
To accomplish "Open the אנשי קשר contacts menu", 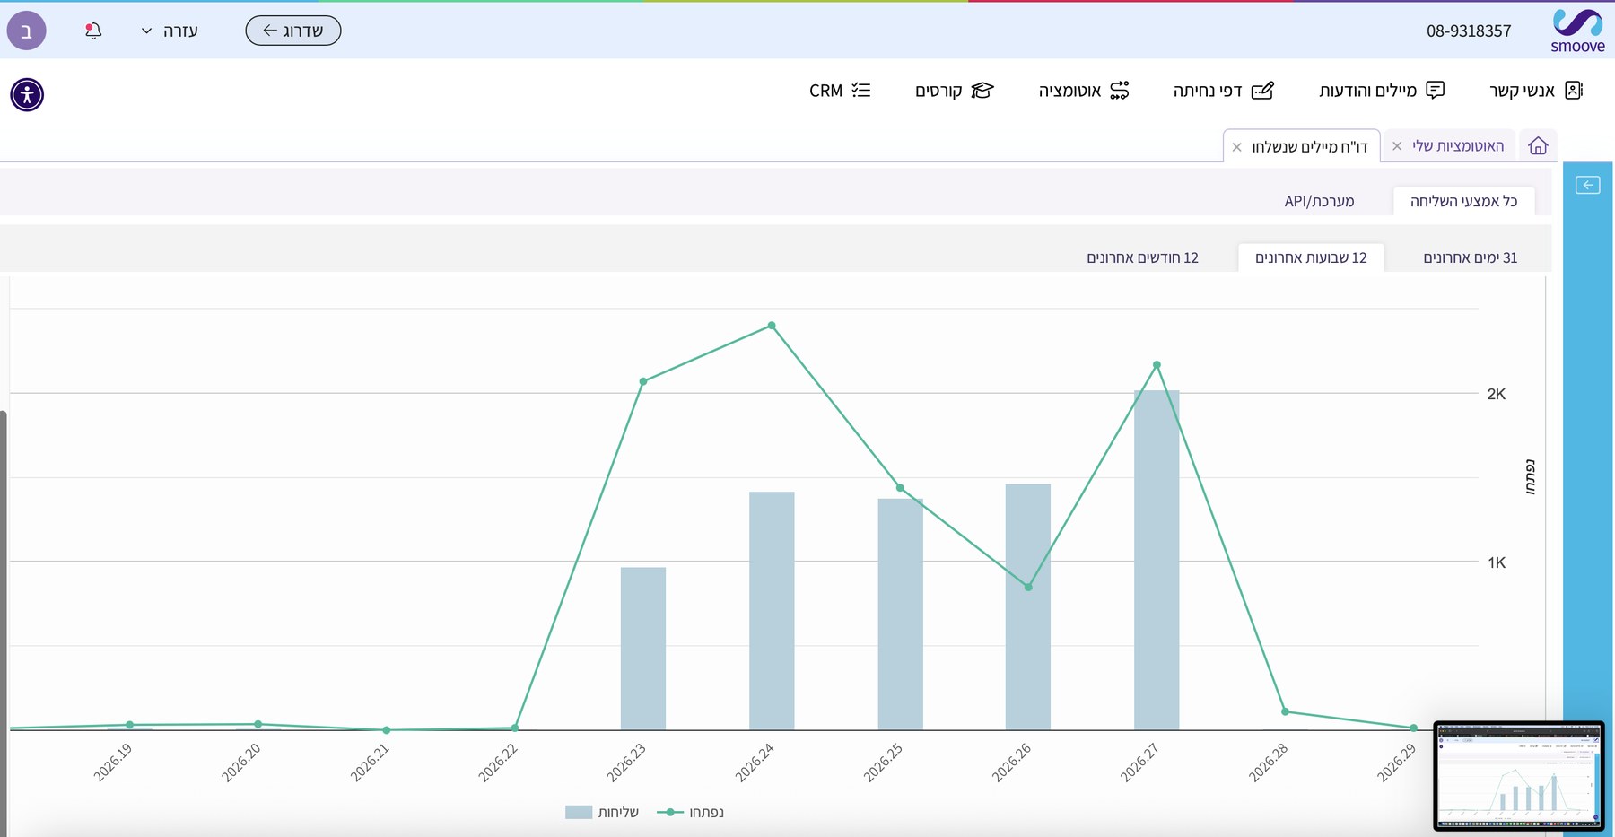I will click(x=1536, y=91).
